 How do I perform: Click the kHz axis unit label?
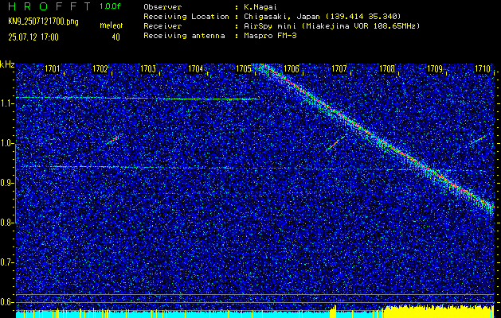[7, 64]
